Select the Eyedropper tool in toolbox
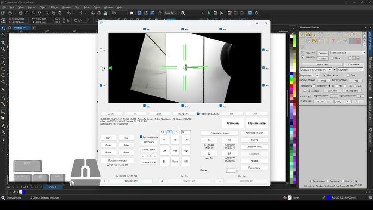 point(3,126)
